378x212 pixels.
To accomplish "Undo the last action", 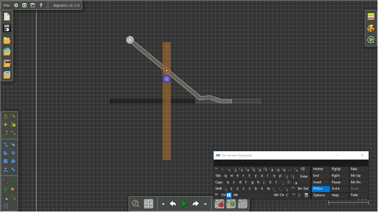I will tap(173, 204).
